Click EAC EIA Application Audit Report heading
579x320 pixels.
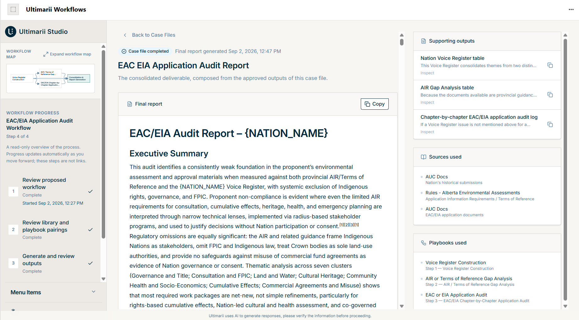(x=183, y=66)
